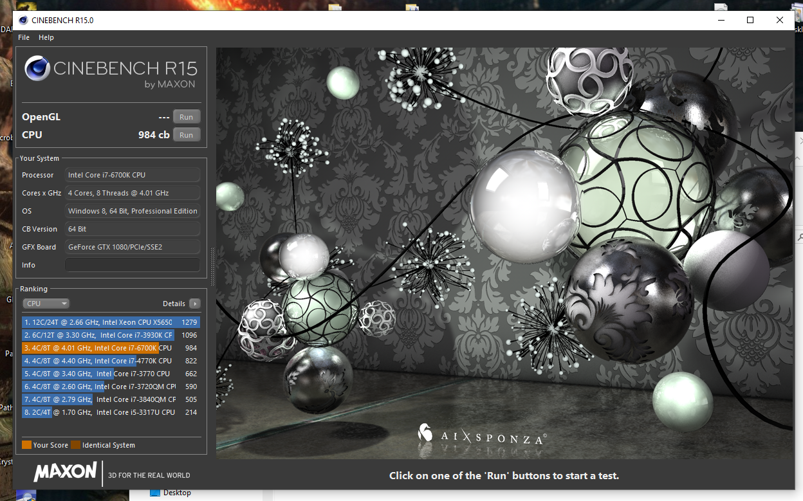Open the CPU ranking dropdown

(x=46, y=304)
